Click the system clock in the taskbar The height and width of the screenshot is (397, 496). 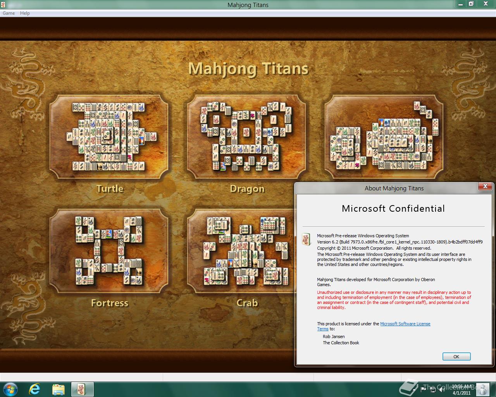(x=461, y=390)
